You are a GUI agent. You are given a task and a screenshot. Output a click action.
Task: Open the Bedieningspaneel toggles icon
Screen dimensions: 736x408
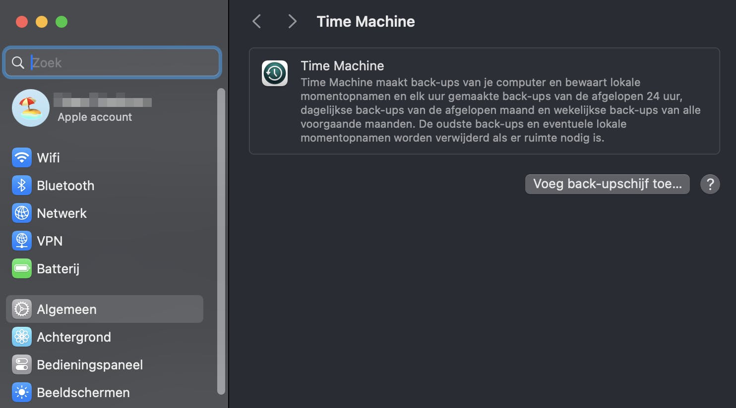[22, 364]
